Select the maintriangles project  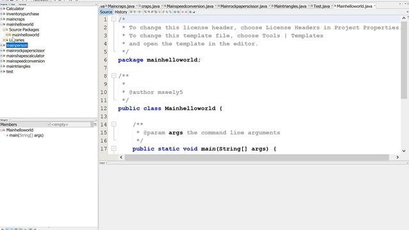point(18,66)
